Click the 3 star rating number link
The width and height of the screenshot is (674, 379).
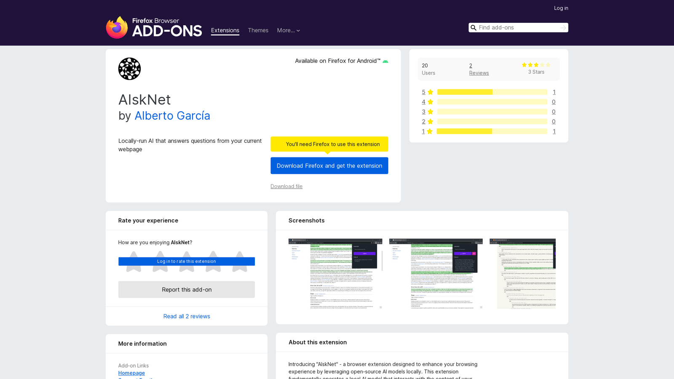click(x=423, y=112)
